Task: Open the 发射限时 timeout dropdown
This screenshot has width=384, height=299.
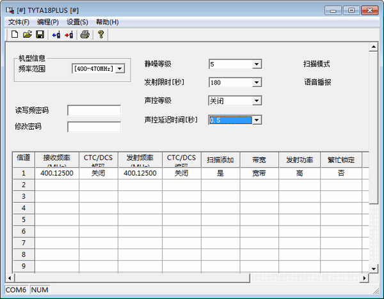Action: tap(256, 82)
